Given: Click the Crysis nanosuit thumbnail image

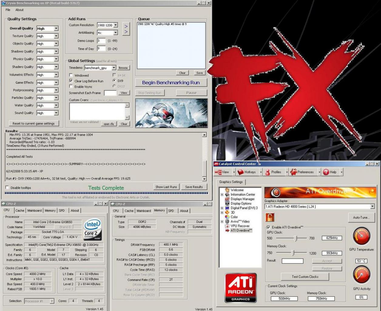Looking at the screenshot, I should click(171, 113).
